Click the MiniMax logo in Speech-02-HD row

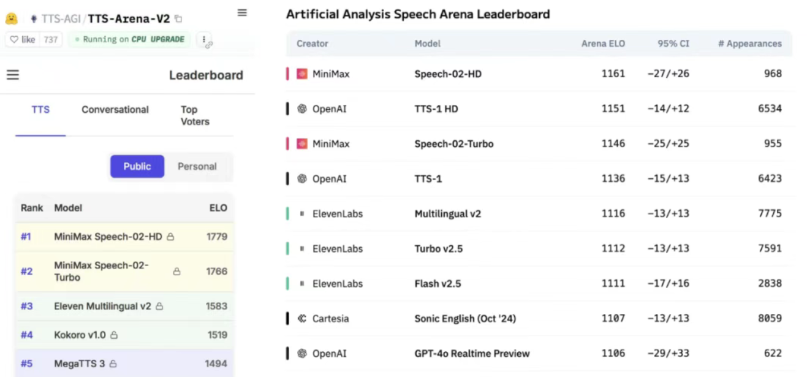[302, 74]
